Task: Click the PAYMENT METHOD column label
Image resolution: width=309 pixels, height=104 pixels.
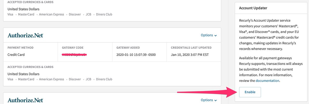Action: tap(21, 48)
